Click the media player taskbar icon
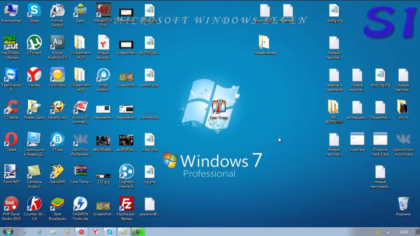The height and width of the screenshot is (236, 420). point(67,232)
